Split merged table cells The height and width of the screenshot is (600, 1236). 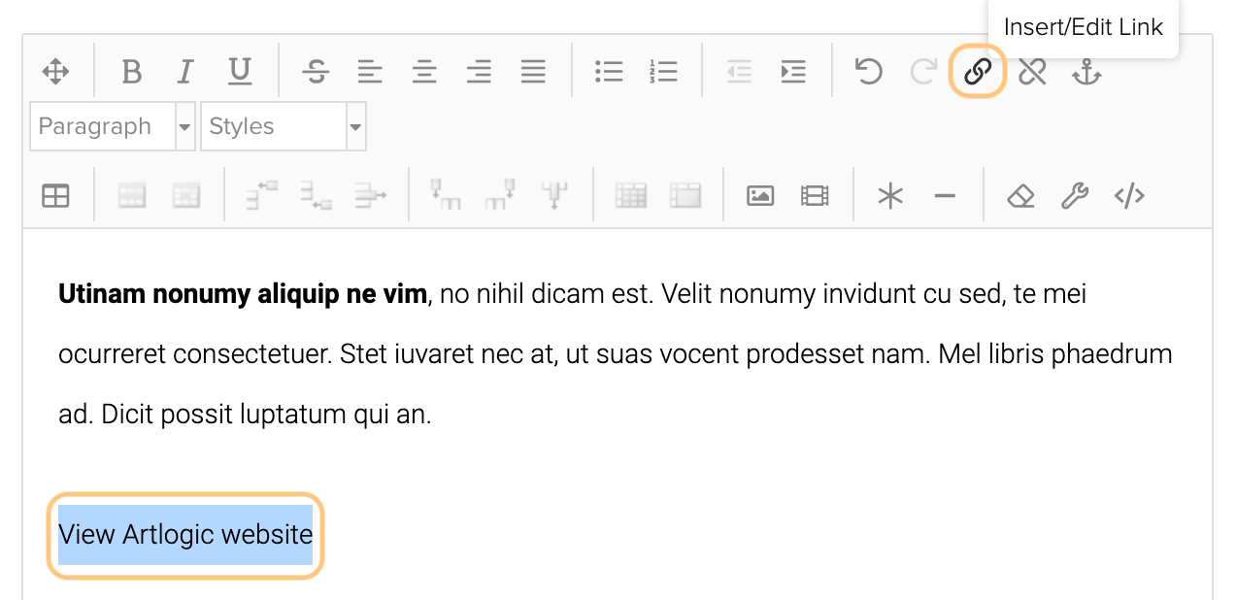[x=630, y=196]
